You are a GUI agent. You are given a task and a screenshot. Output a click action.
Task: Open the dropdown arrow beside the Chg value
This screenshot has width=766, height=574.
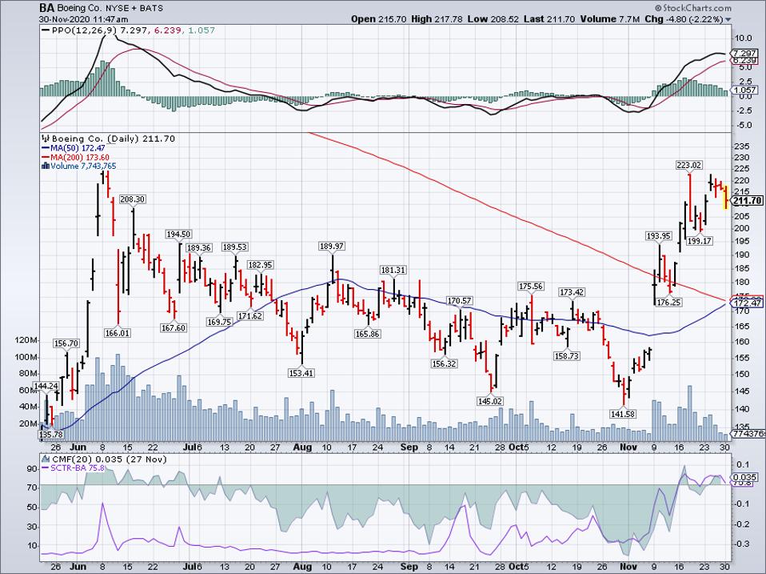pos(728,19)
